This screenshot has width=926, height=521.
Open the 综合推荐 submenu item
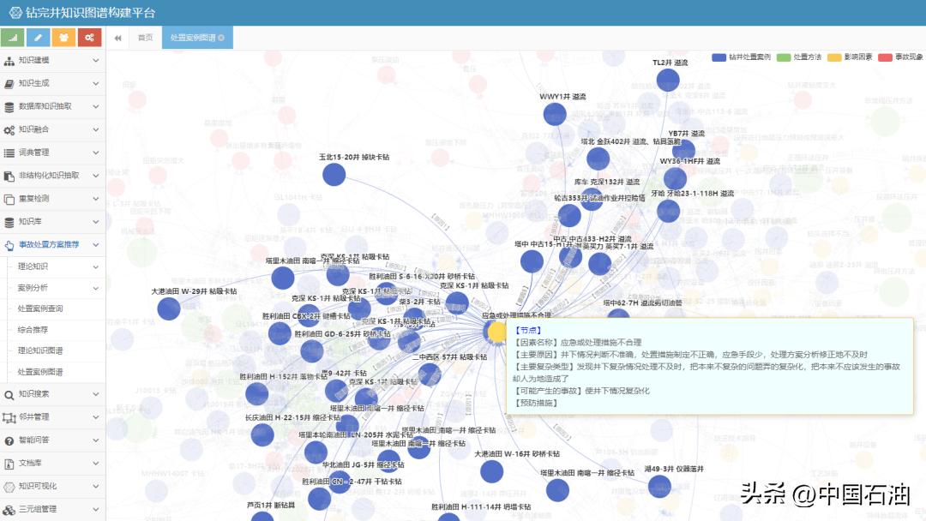tap(33, 330)
